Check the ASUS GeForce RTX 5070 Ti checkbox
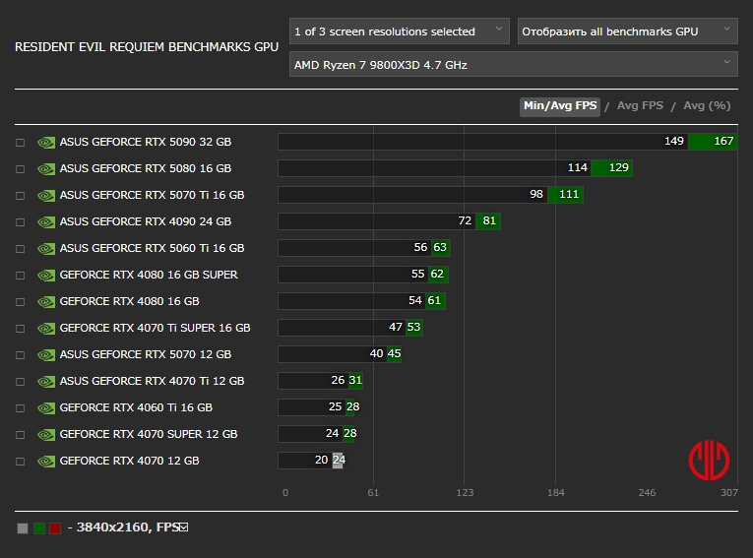 point(20,196)
